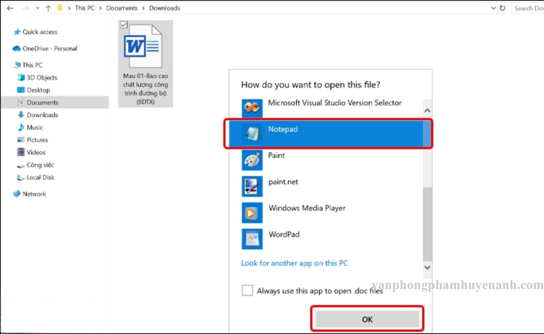The width and height of the screenshot is (544, 334).
Task: Click OK to confirm app choice
Action: point(367,319)
